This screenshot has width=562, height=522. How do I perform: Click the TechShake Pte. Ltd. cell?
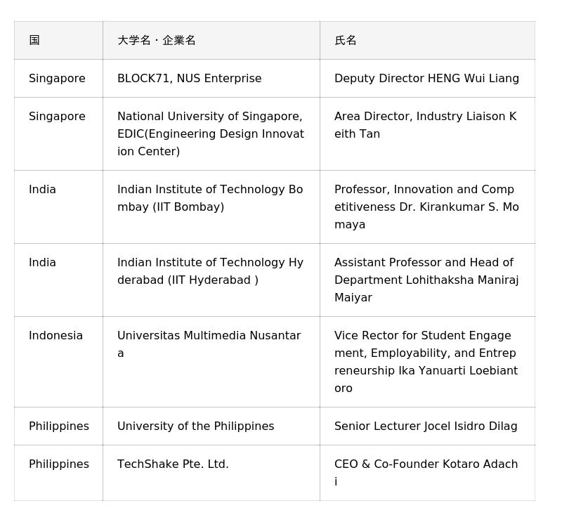click(x=173, y=464)
